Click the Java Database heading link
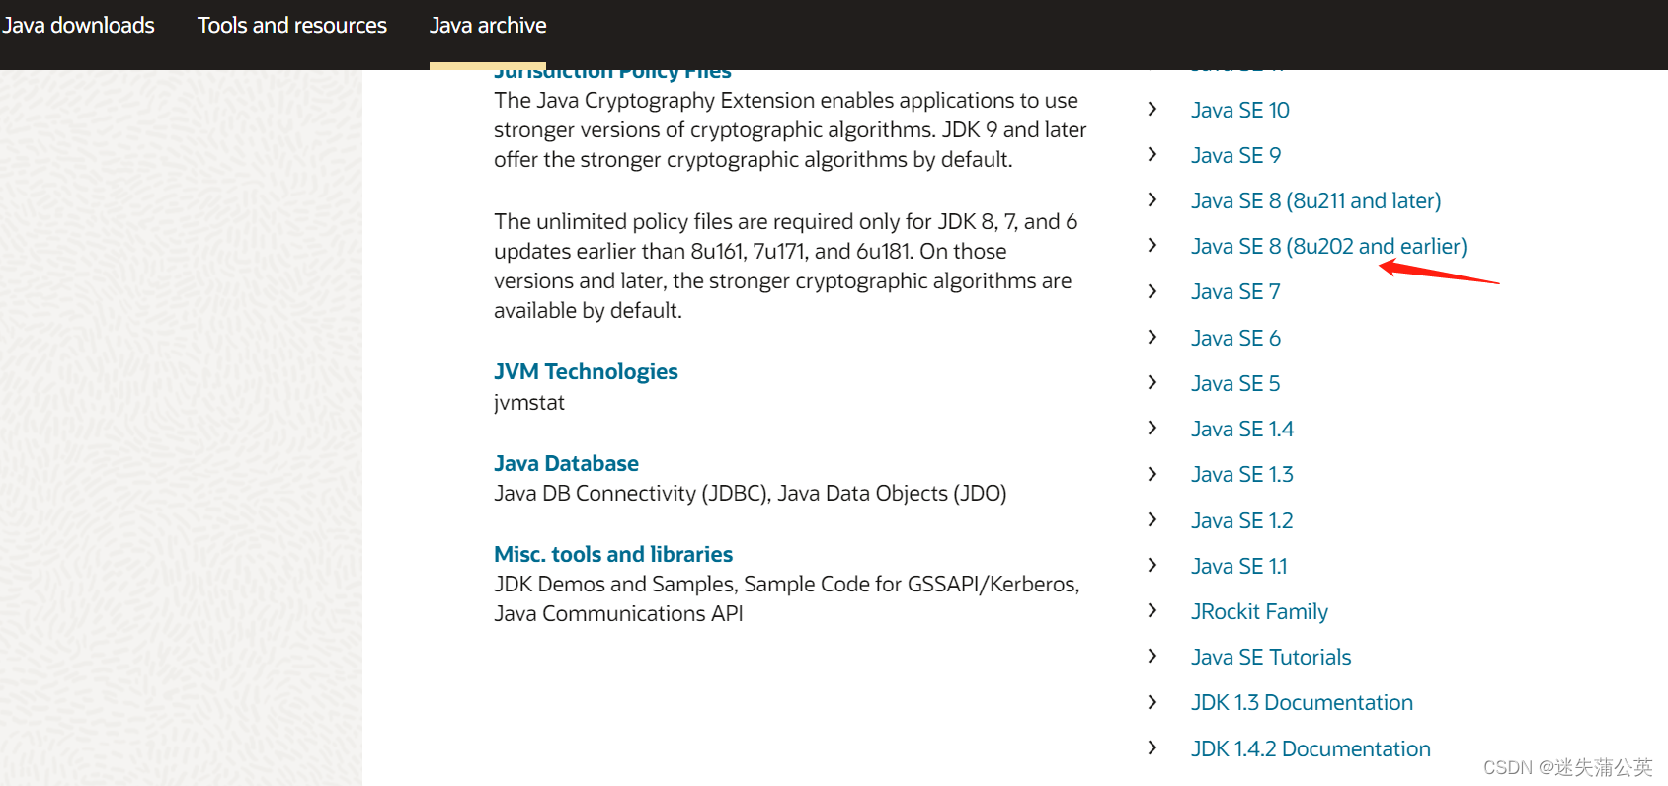 click(x=566, y=463)
